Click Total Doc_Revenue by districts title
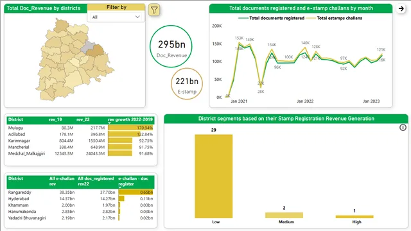This screenshot has width=411, height=231. 44,8
